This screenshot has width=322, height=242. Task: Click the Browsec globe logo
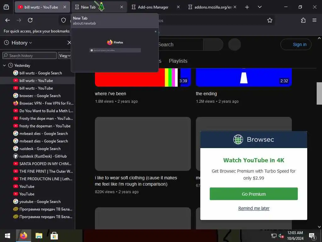click(238, 139)
